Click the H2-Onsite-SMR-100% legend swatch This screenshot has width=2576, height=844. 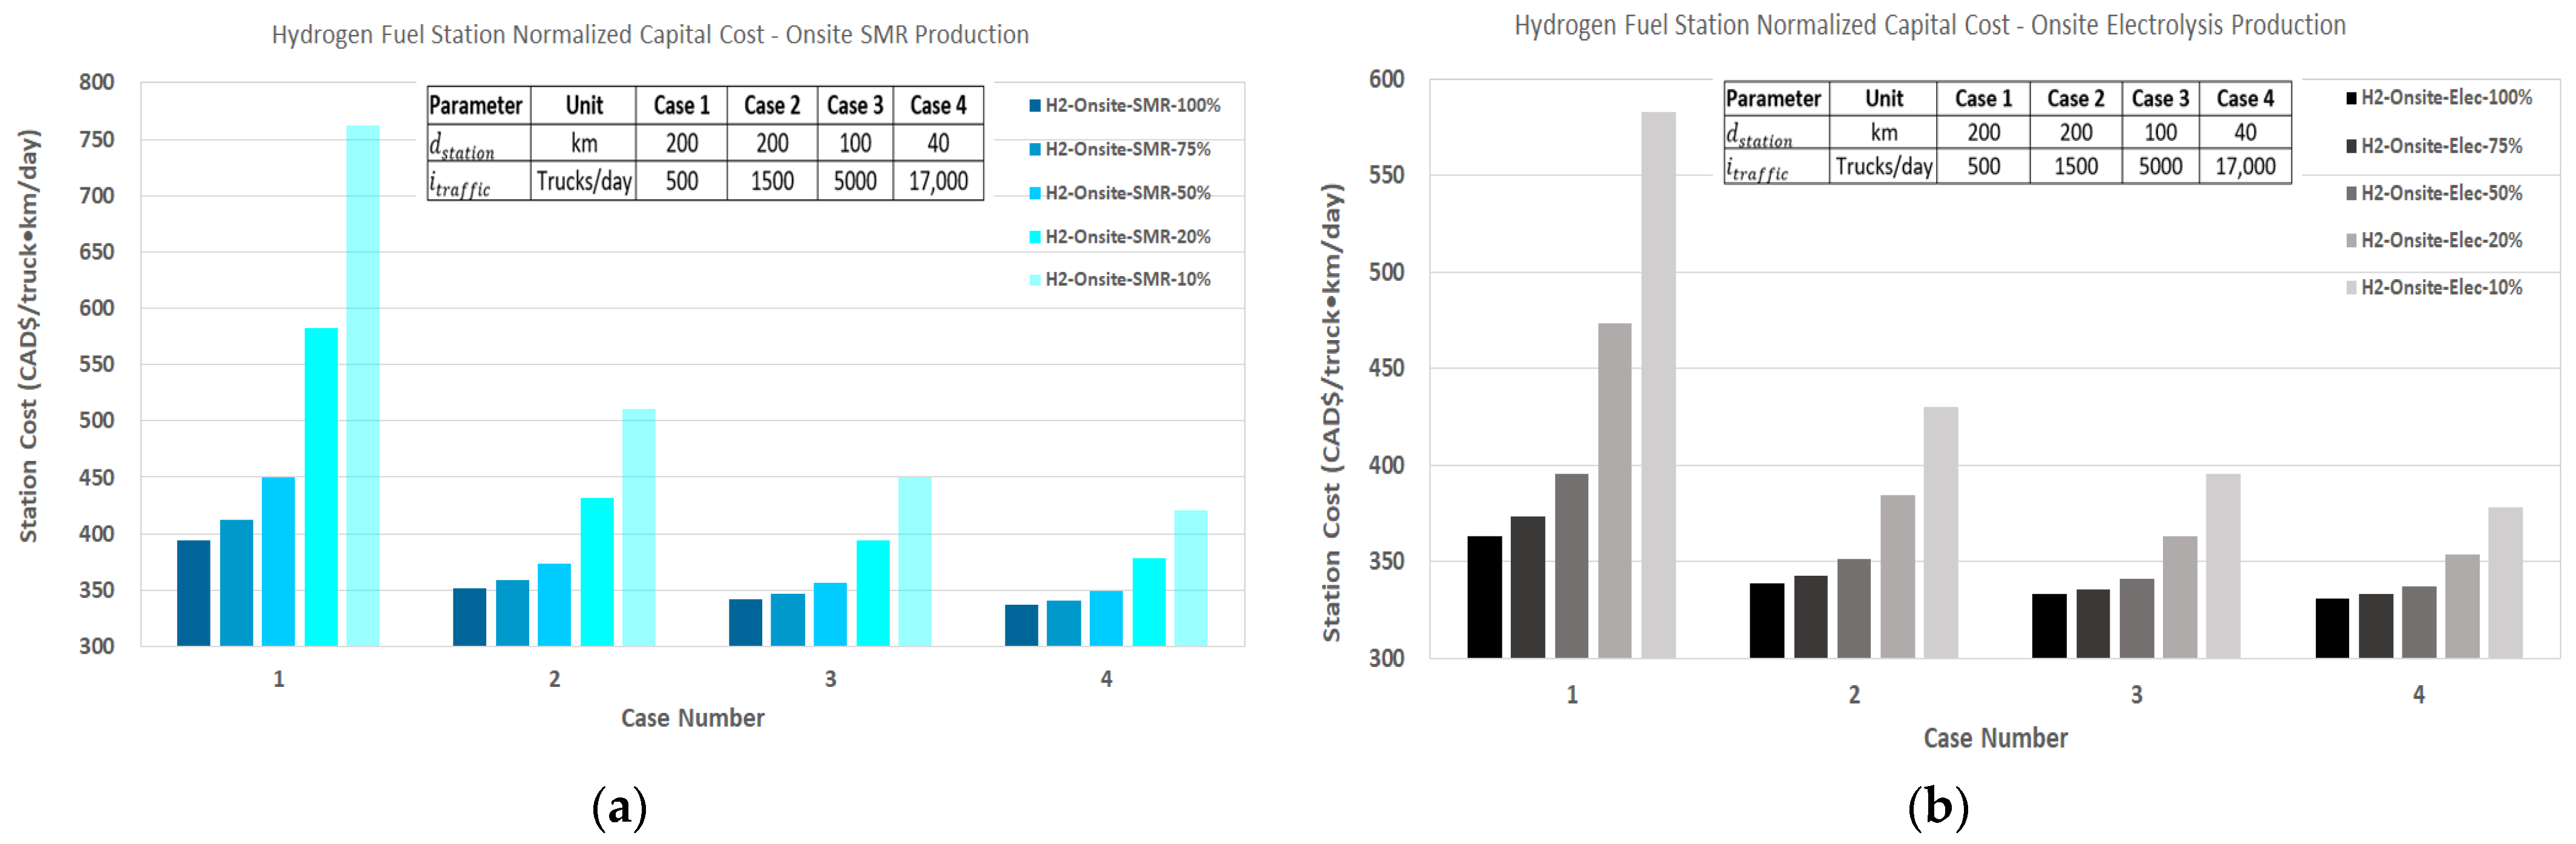pos(1035,106)
